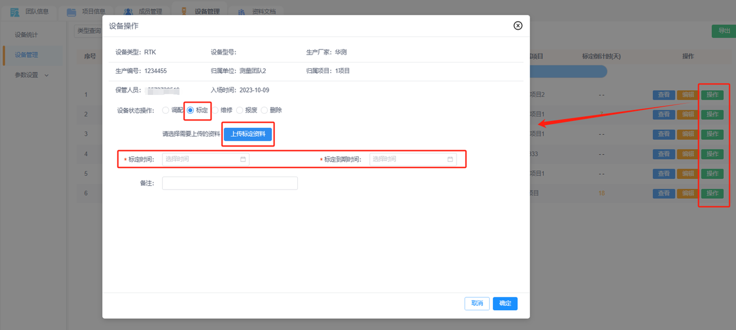This screenshot has height=330, width=736.
Task: Click calendar icon in 标定到期时间 field
Action: pos(450,159)
